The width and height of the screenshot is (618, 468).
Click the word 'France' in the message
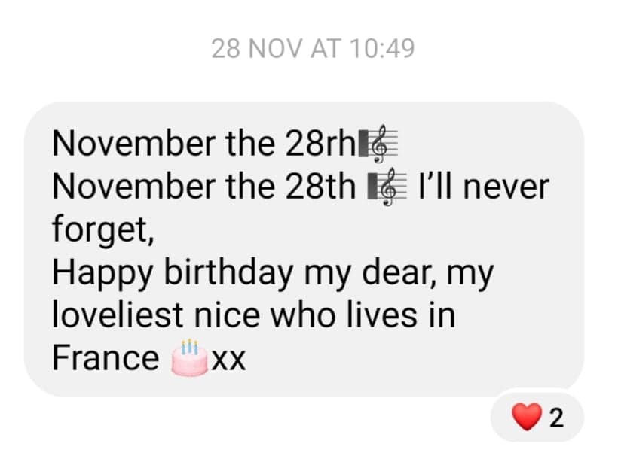click(x=106, y=358)
